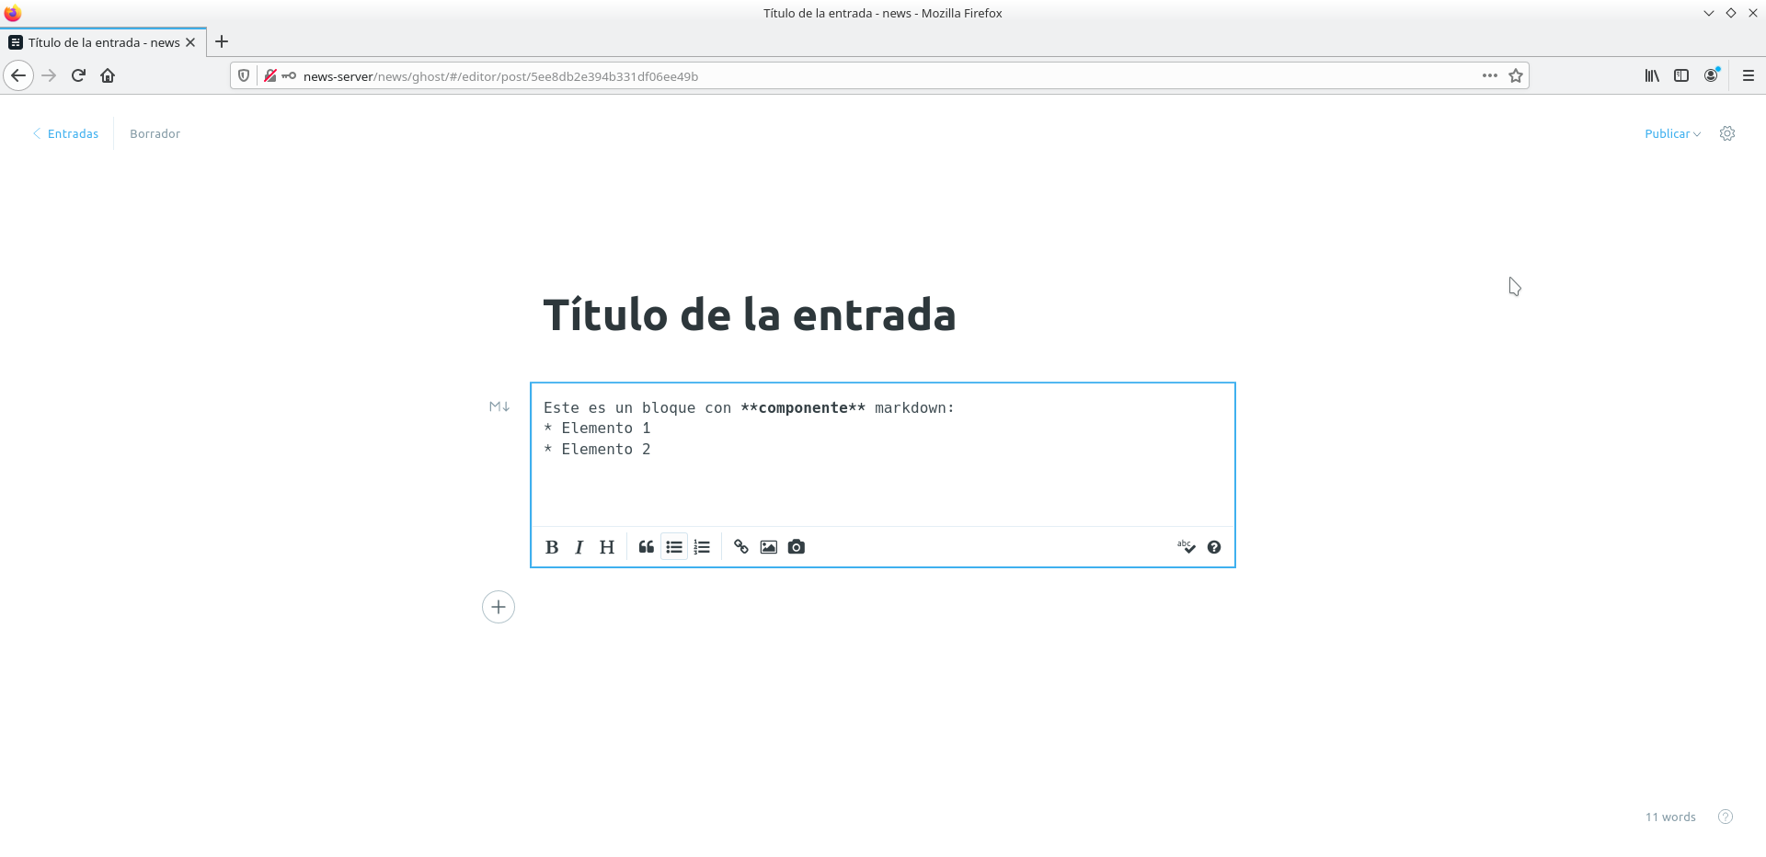1766x857 pixels.
Task: Insert image with the picture icon
Action: click(769, 547)
